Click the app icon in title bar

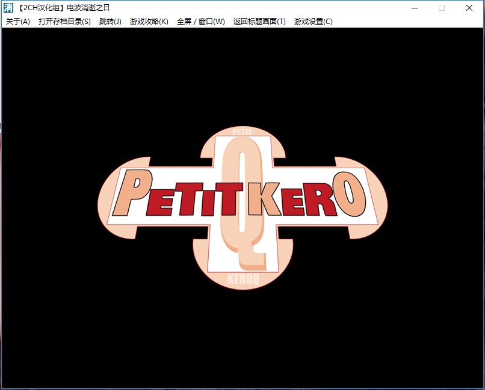[8, 8]
